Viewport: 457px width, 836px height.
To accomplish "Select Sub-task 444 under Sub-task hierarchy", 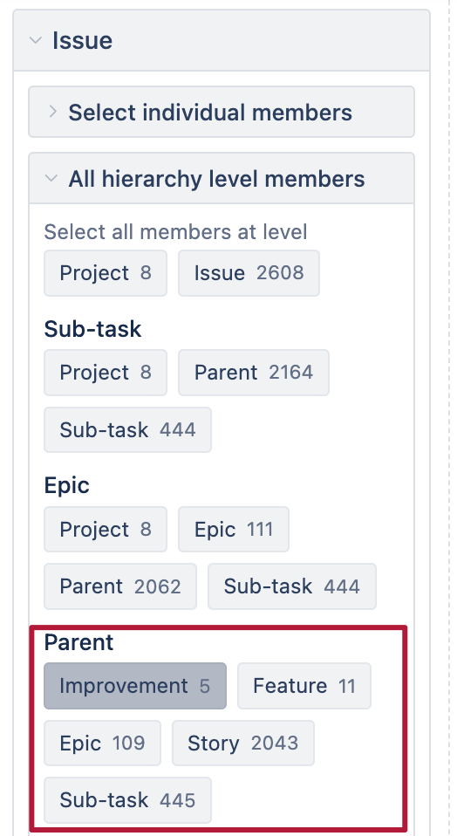I will [x=128, y=429].
